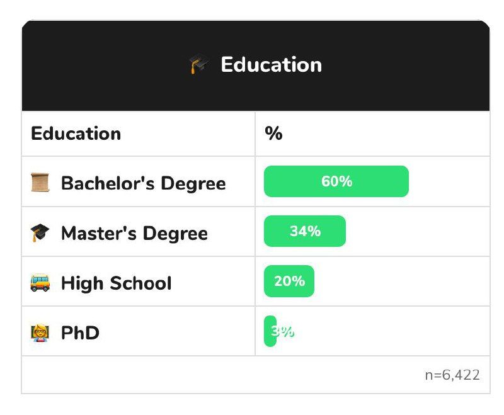
Task: Click the Master's Degree row label
Action: pos(134,233)
